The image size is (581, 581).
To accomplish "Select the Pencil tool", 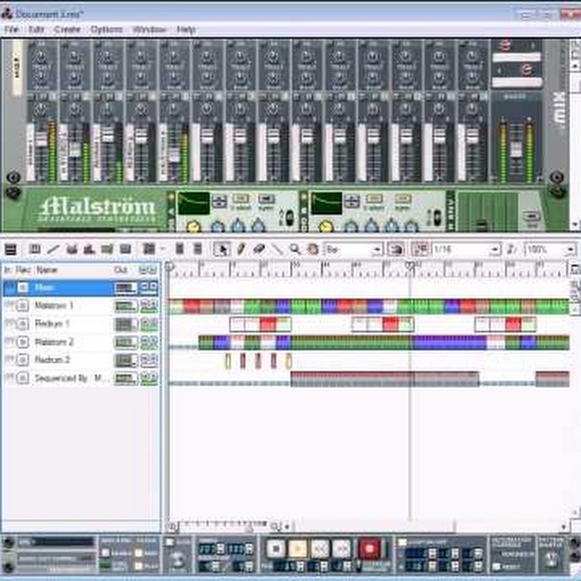I will pos(241,249).
